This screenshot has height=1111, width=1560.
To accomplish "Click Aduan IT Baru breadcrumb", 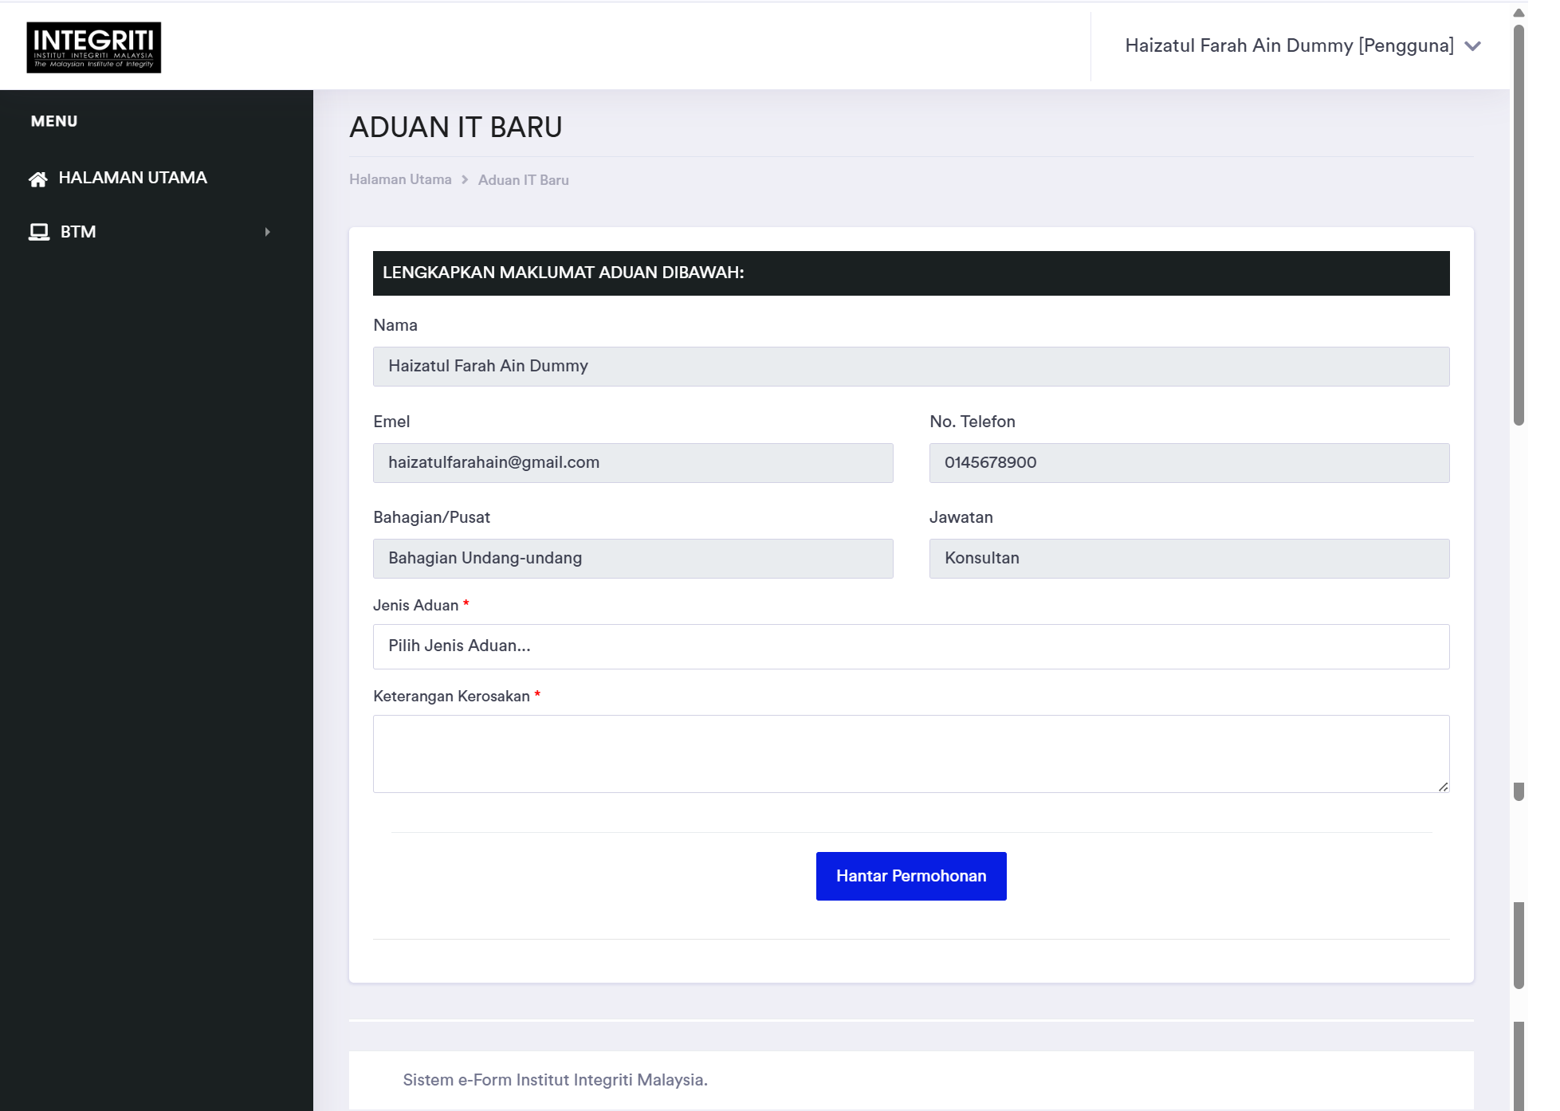I will tap(523, 180).
